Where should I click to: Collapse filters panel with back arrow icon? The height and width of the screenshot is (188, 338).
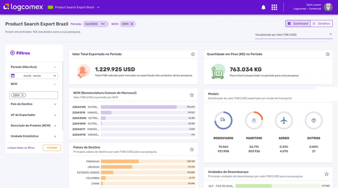pyautogui.click(x=12, y=53)
